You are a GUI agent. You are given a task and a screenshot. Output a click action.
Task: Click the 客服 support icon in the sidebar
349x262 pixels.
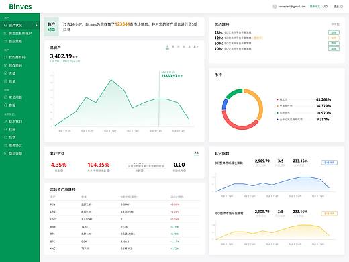(6, 105)
